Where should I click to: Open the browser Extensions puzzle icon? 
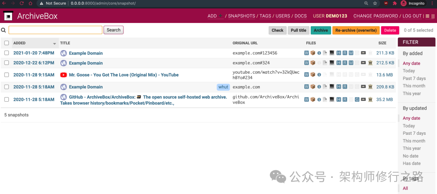pyautogui.click(x=395, y=3)
